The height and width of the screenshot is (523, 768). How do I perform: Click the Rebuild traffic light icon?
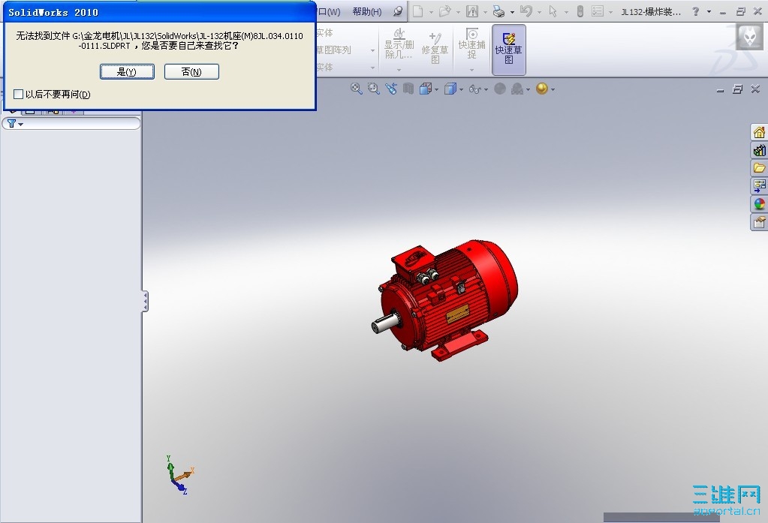tap(580, 11)
